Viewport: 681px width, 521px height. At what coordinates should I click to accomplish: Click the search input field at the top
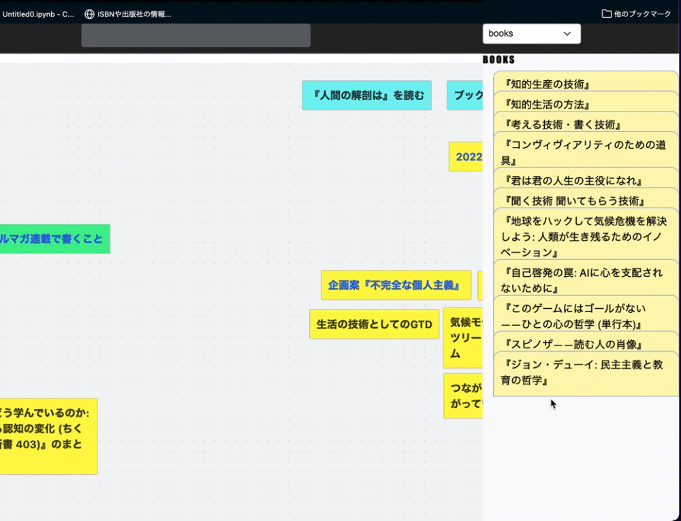[195, 35]
